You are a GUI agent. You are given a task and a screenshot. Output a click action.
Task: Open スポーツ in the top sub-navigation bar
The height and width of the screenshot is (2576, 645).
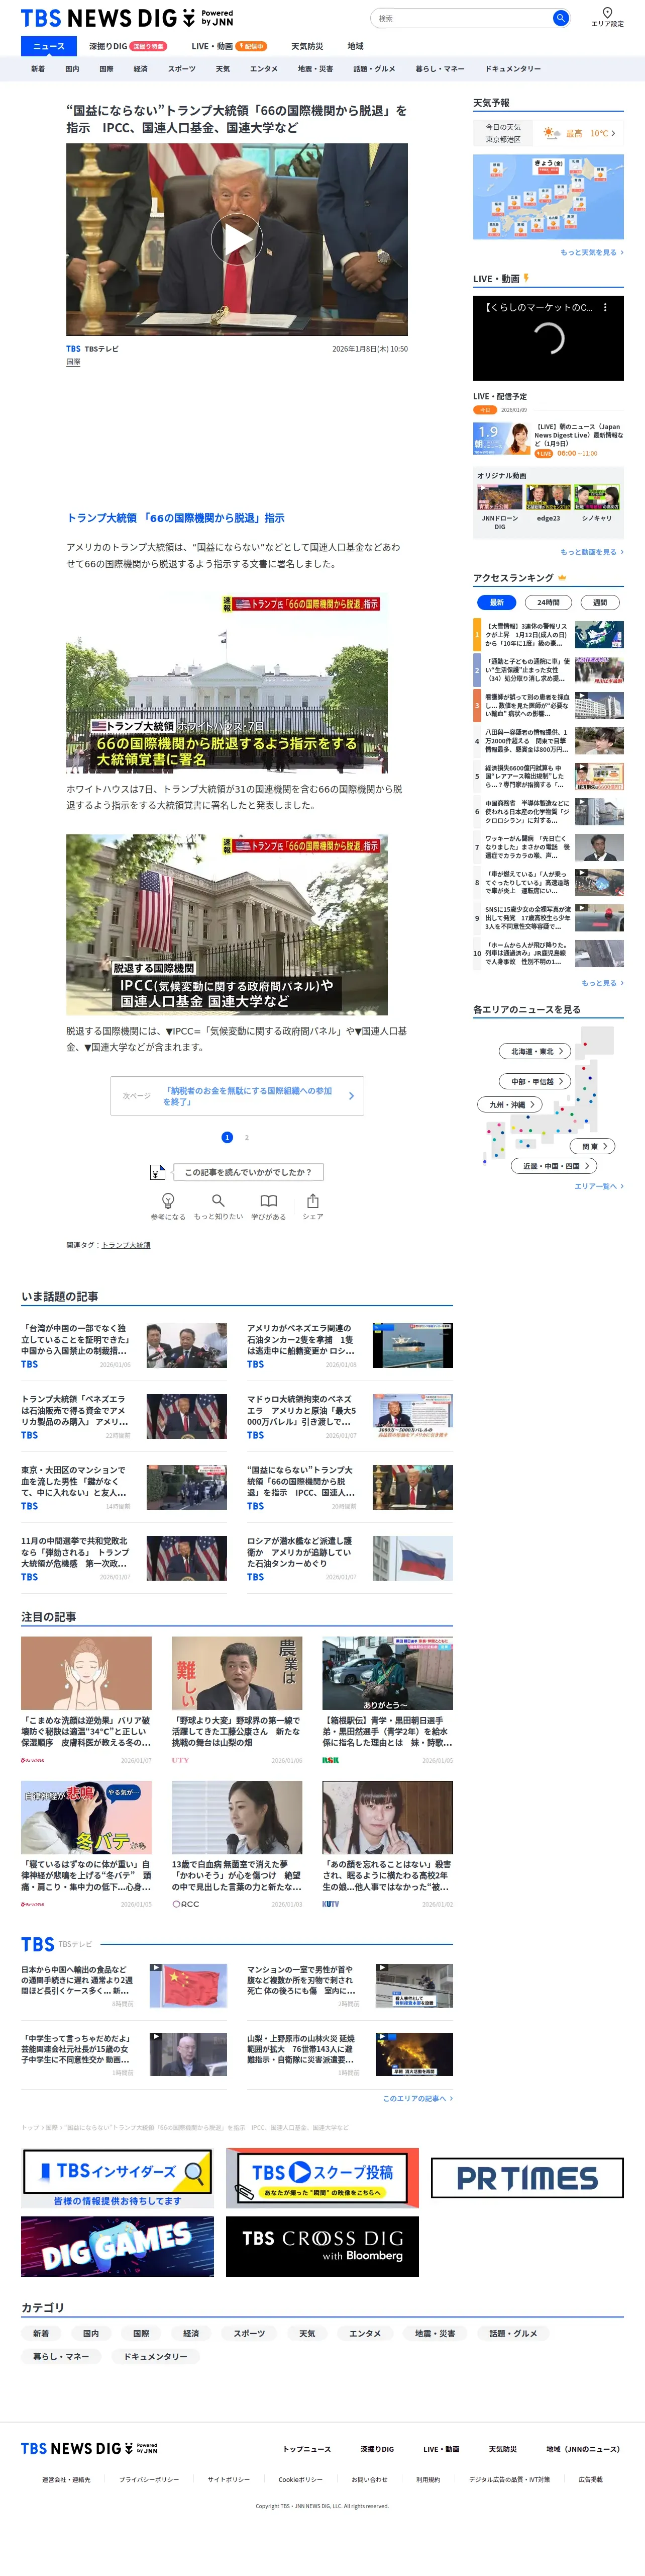(x=182, y=69)
